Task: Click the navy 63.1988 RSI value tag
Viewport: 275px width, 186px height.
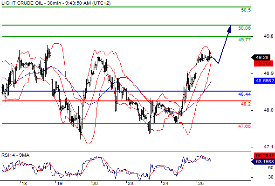Action: click(x=263, y=161)
